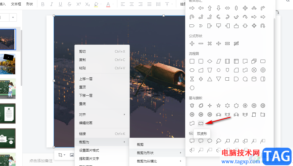This screenshot has width=293, height=166.
Task: Click 链接 menu entry
Action: [102, 134]
